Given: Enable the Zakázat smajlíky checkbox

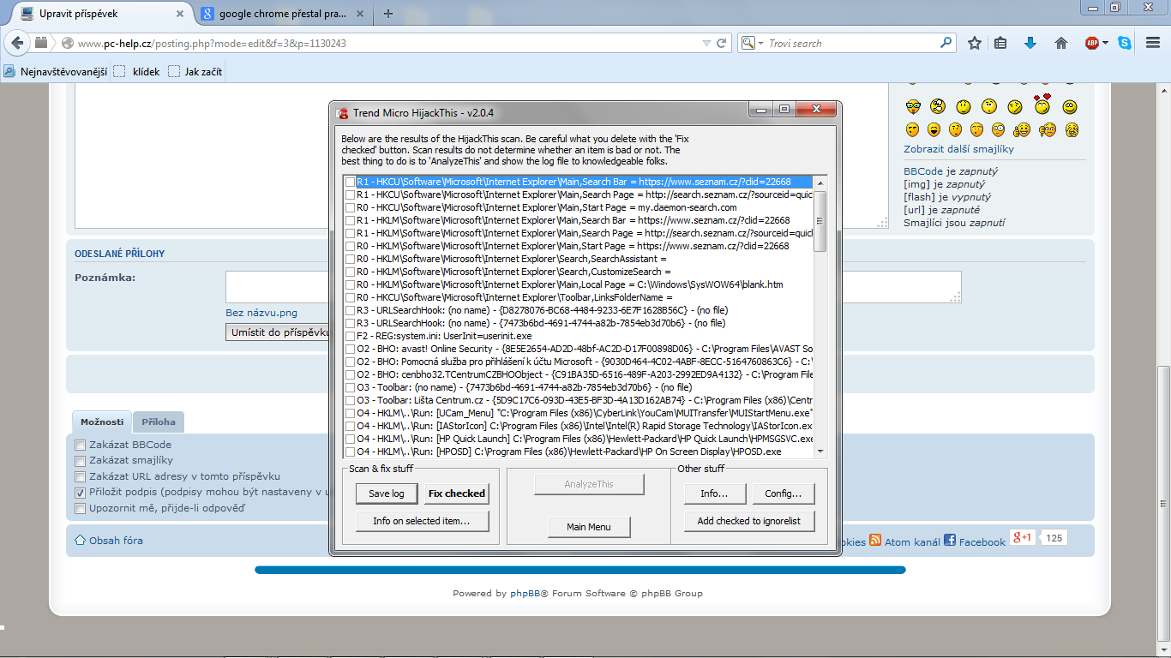Looking at the screenshot, I should pos(81,461).
